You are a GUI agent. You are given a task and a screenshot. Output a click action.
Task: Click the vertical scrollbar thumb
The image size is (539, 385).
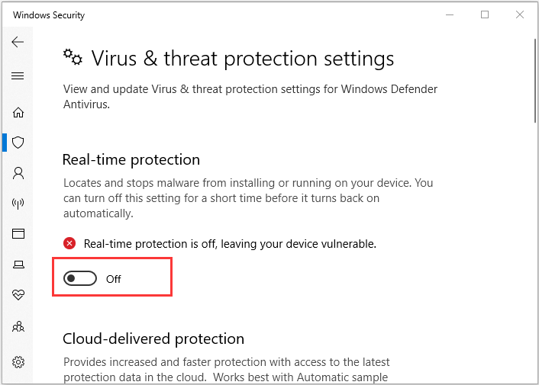point(535,81)
